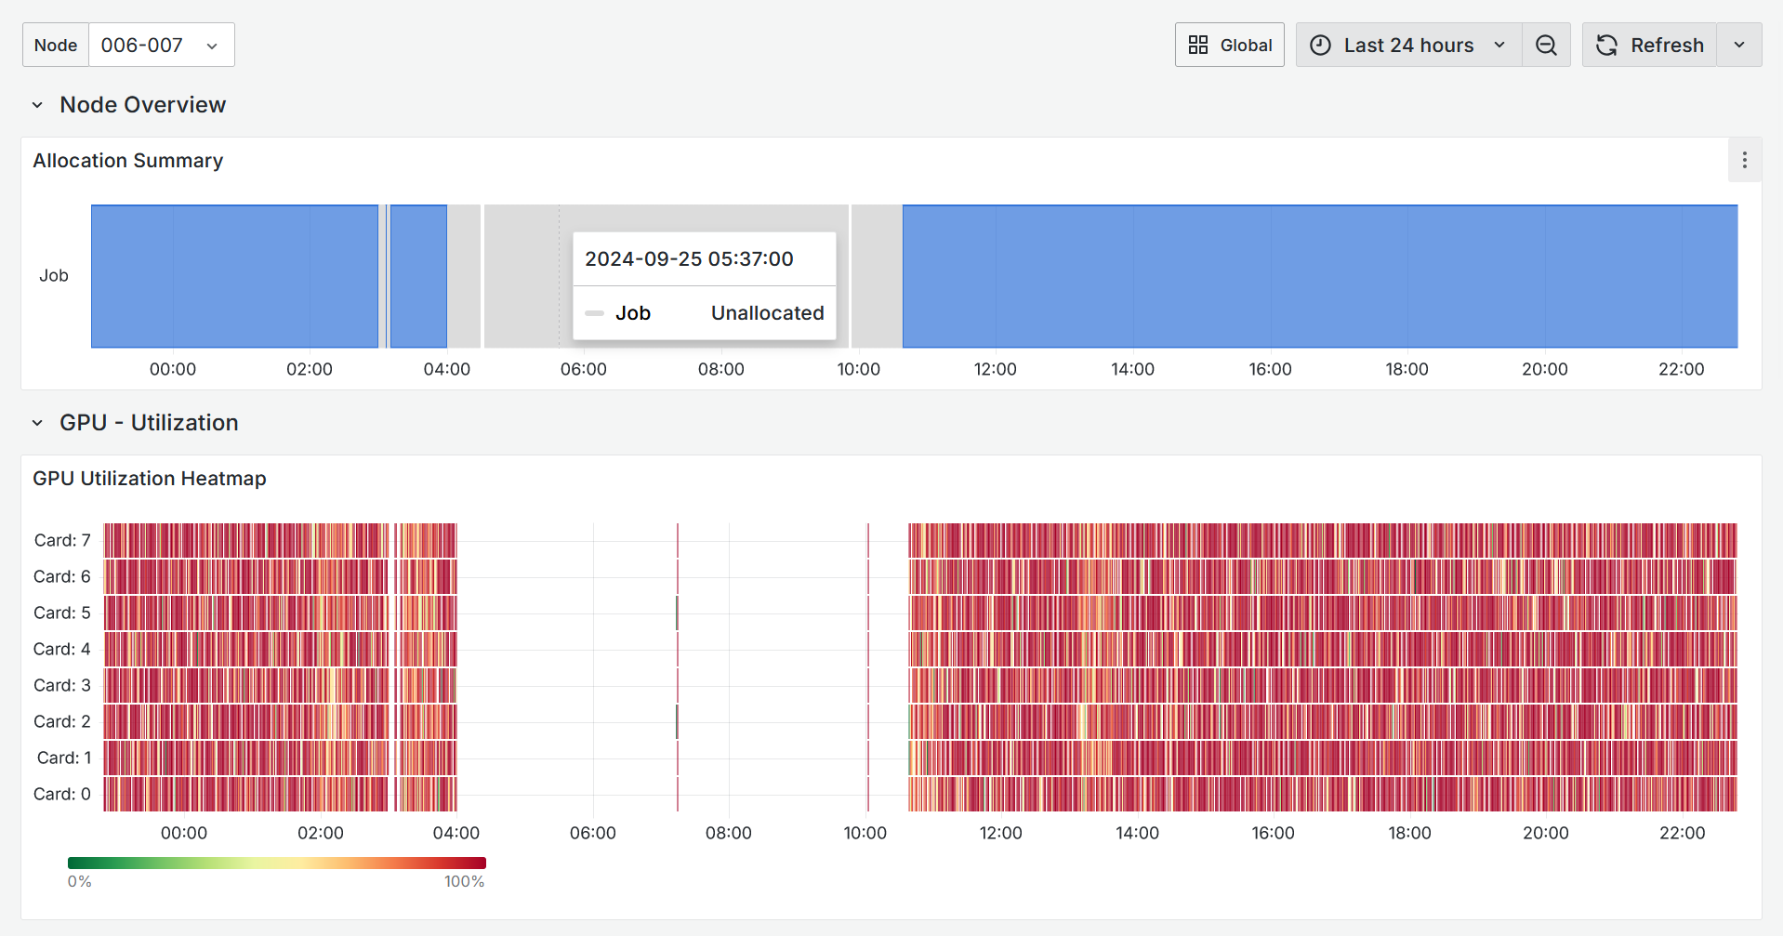Click the Global dashboard button

click(x=1229, y=45)
